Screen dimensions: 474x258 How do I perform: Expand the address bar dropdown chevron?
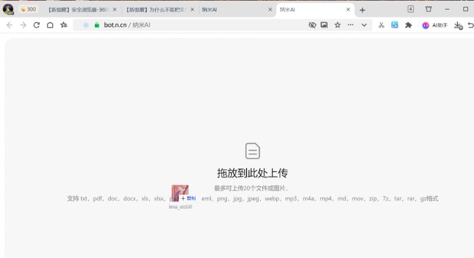(x=364, y=25)
